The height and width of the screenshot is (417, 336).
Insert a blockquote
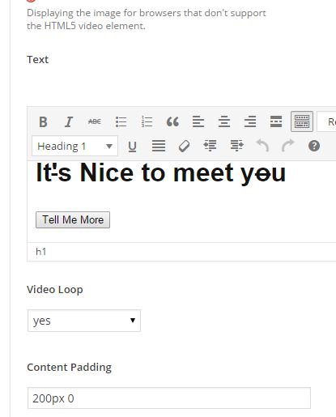click(x=172, y=121)
